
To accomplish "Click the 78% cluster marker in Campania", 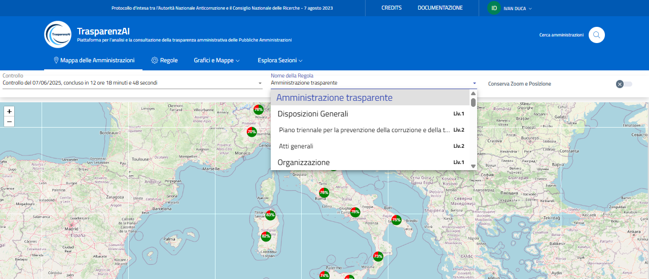I will (x=355, y=212).
